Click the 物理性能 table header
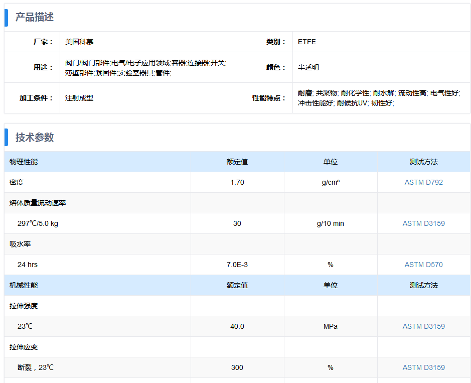The height and width of the screenshot is (383, 471). click(x=24, y=162)
